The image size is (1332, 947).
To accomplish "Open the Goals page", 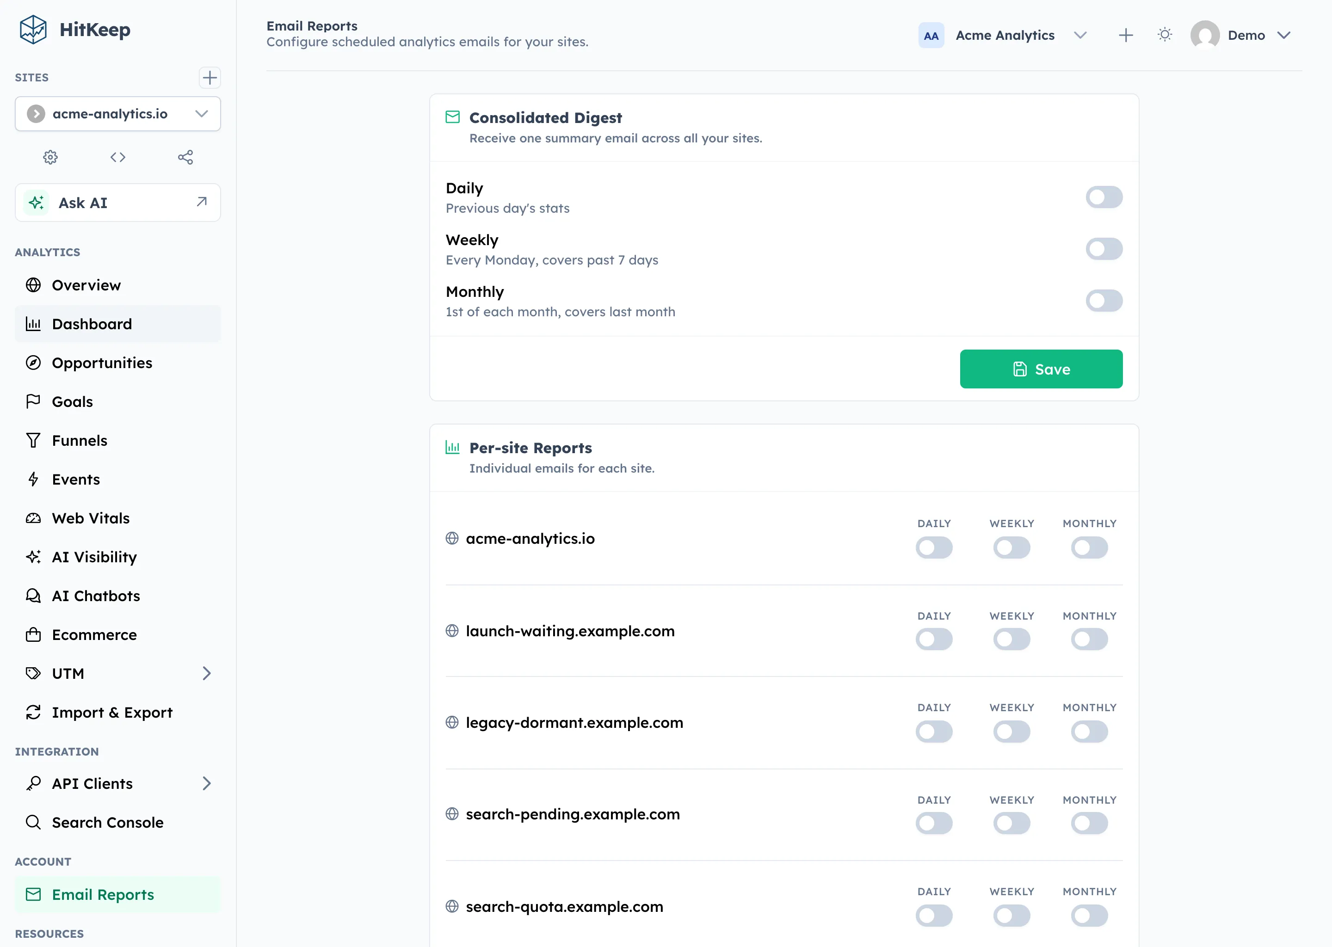I will [x=118, y=402].
